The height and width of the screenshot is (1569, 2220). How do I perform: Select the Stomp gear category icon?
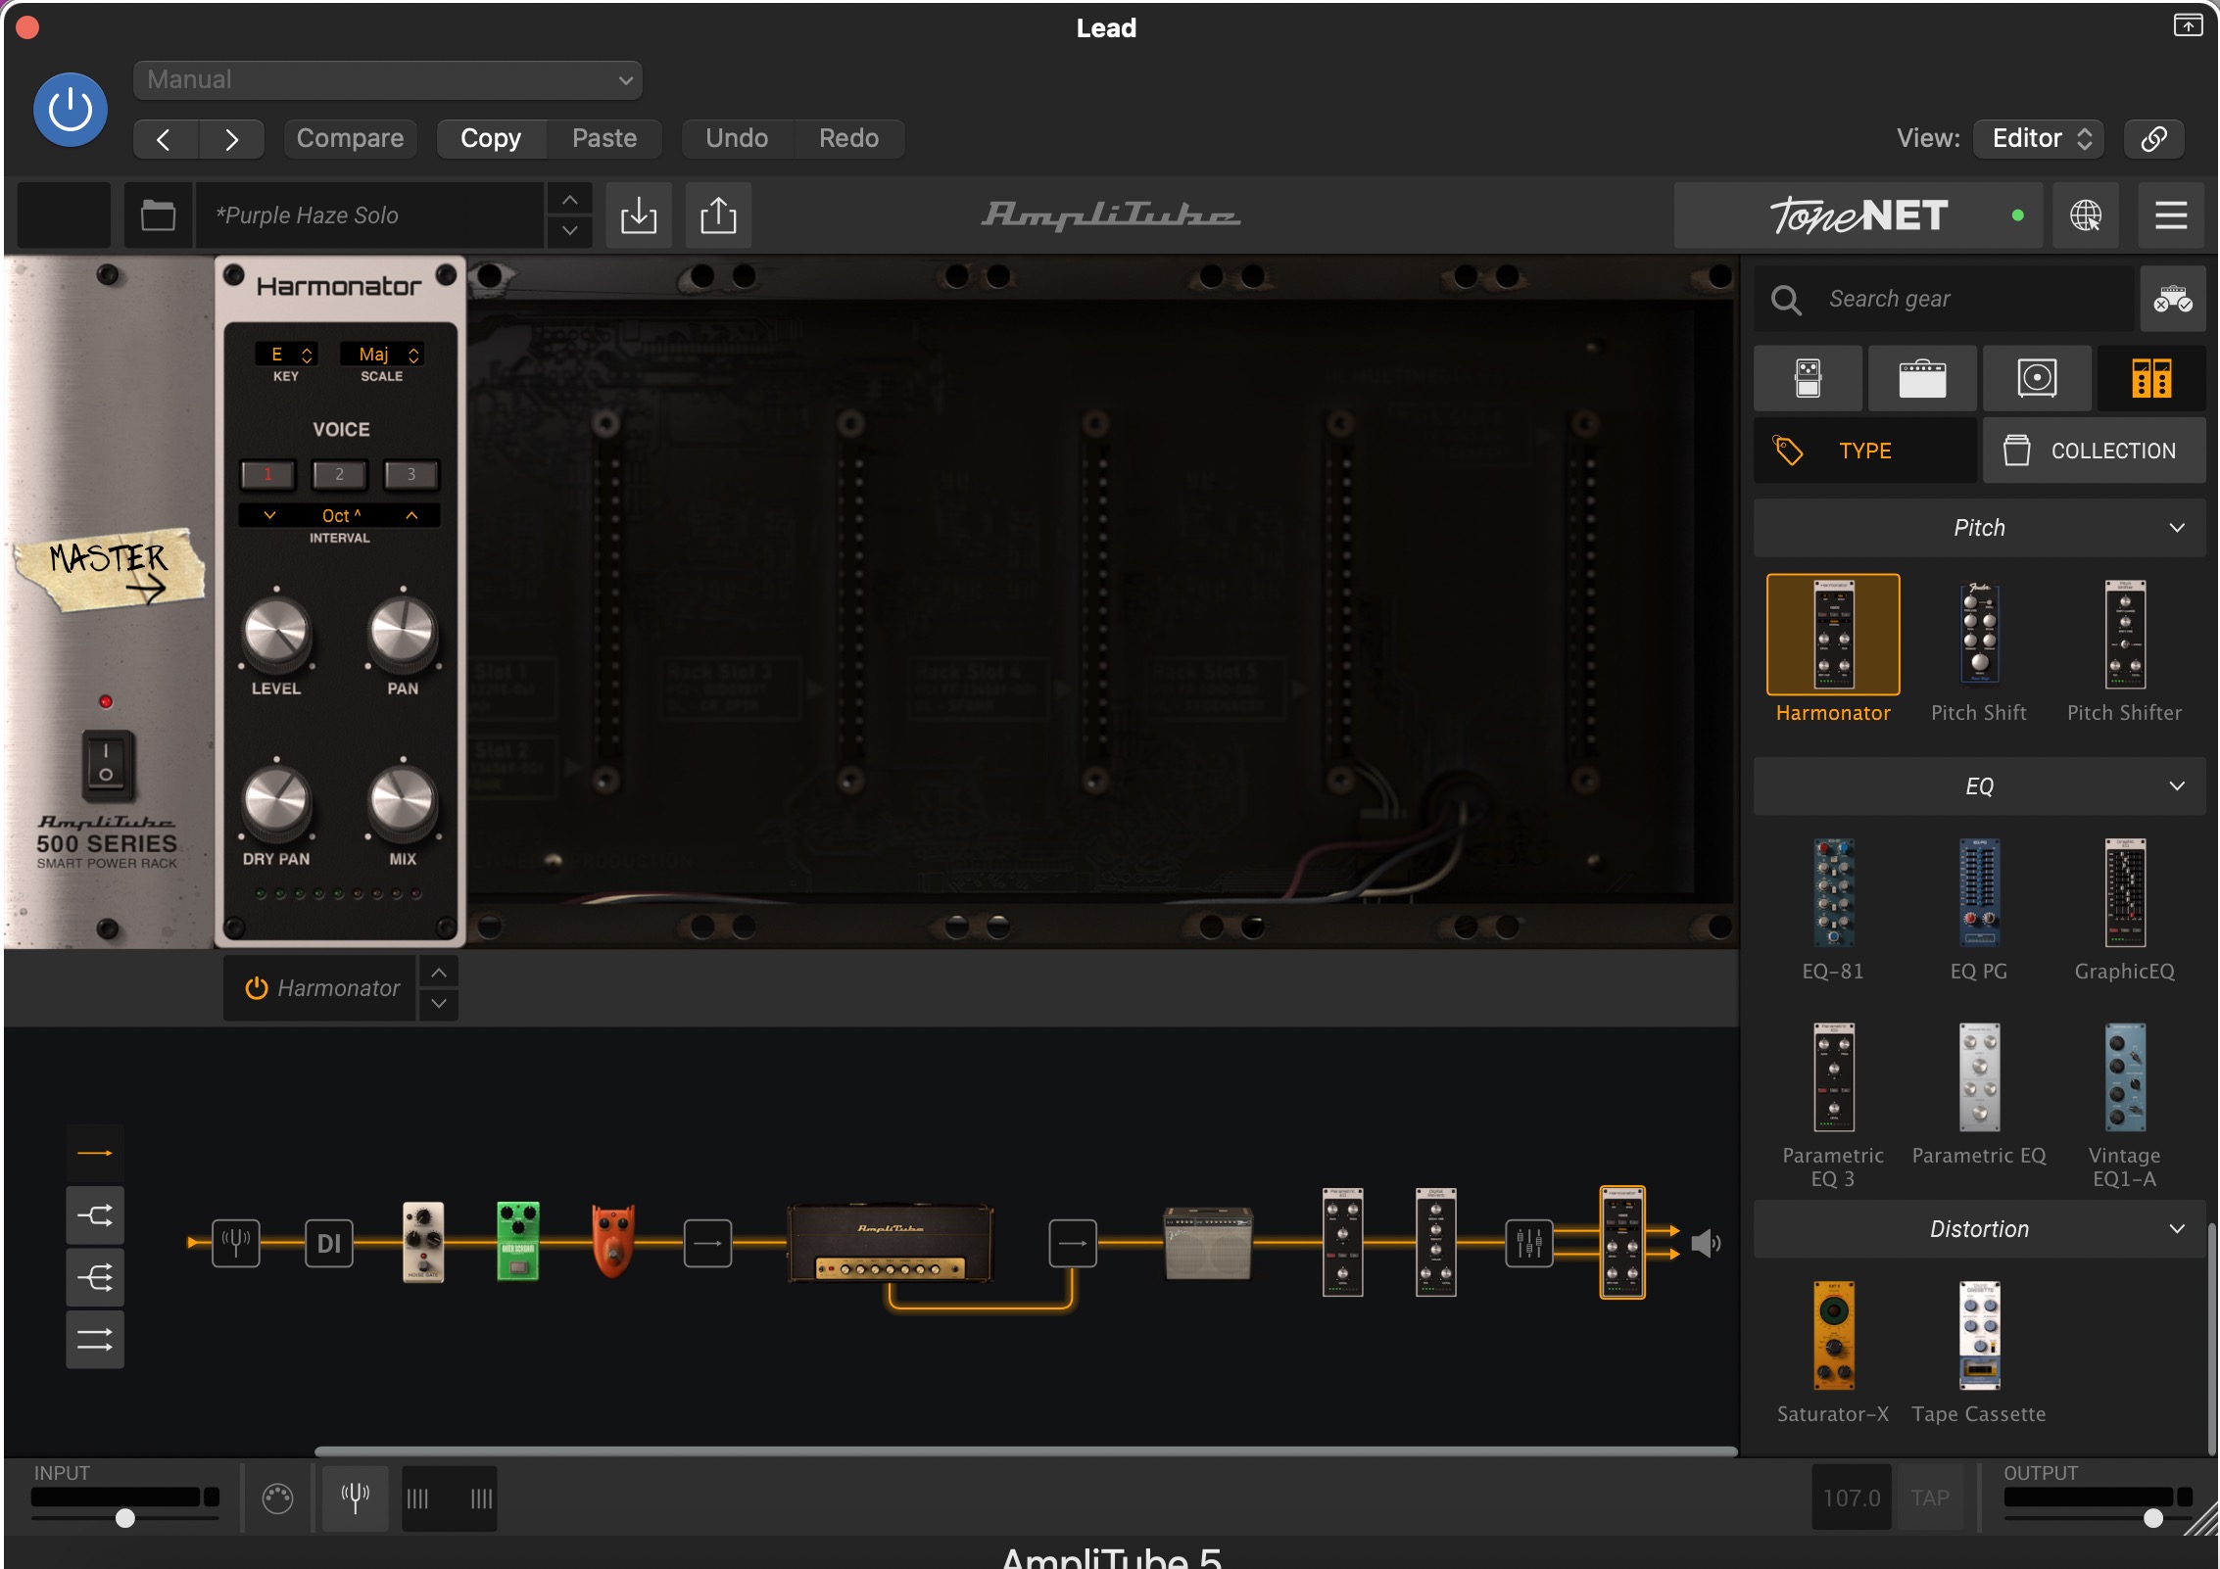tap(1808, 378)
